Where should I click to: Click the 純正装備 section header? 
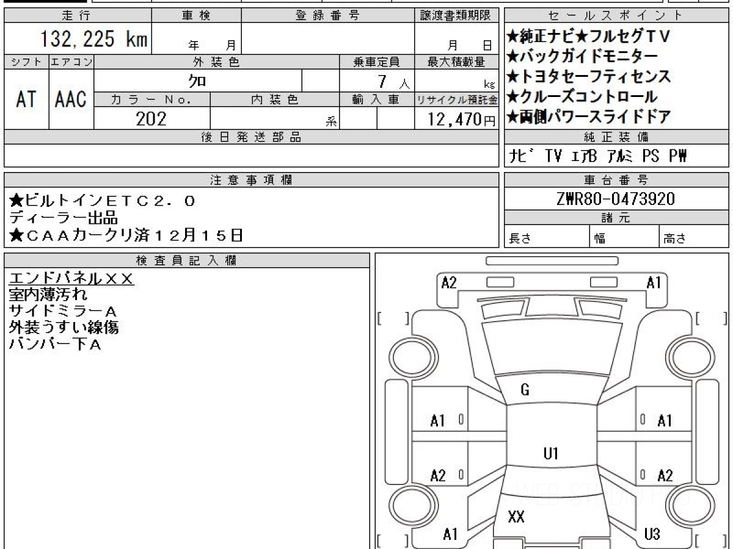[x=615, y=137]
